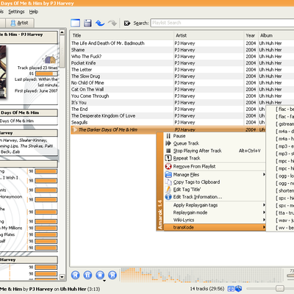Click the '14 tracks (29:56)' status text
The height and width of the screenshot is (294, 294).
[x=207, y=289]
